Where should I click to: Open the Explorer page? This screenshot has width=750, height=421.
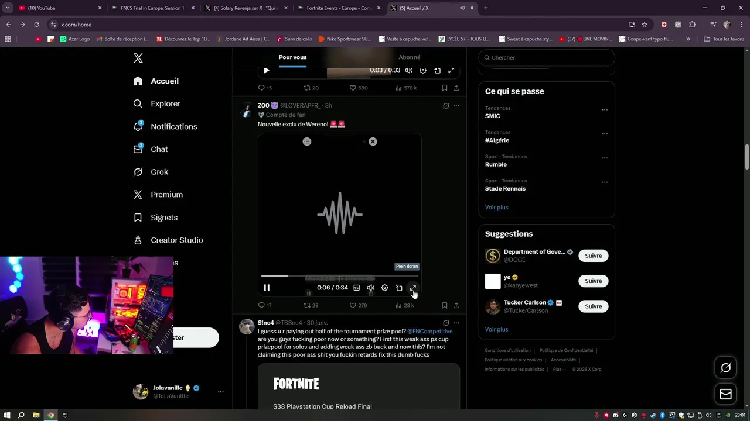pyautogui.click(x=157, y=103)
